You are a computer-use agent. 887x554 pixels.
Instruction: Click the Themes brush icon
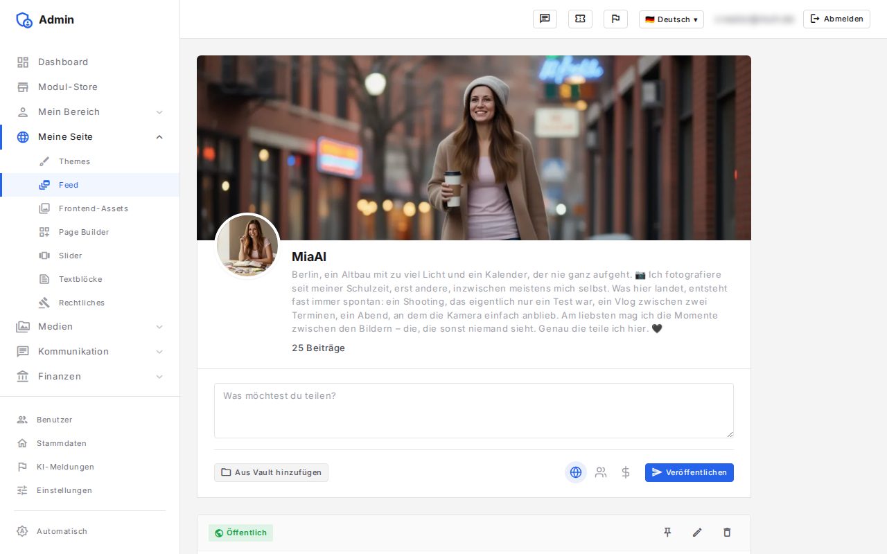pyautogui.click(x=44, y=161)
